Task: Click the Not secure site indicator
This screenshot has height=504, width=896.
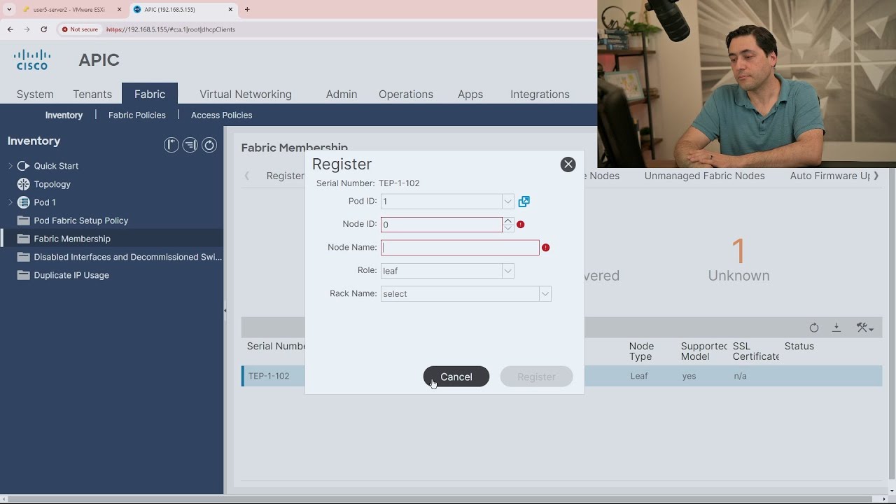Action: coord(79,29)
